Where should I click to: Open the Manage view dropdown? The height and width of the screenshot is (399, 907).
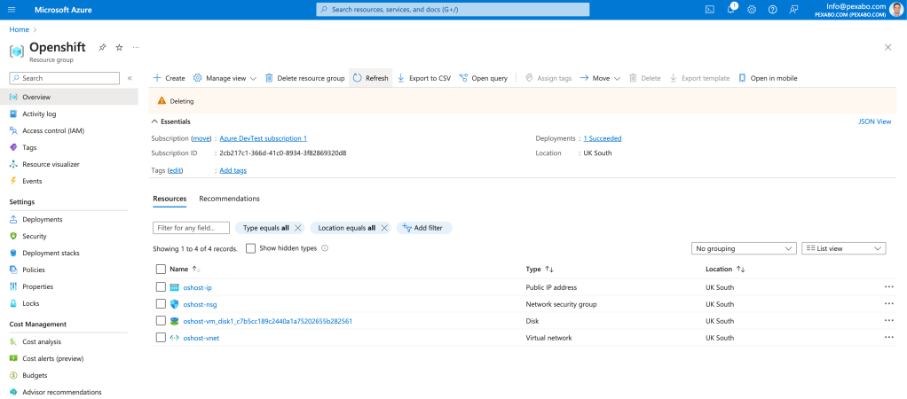[225, 78]
